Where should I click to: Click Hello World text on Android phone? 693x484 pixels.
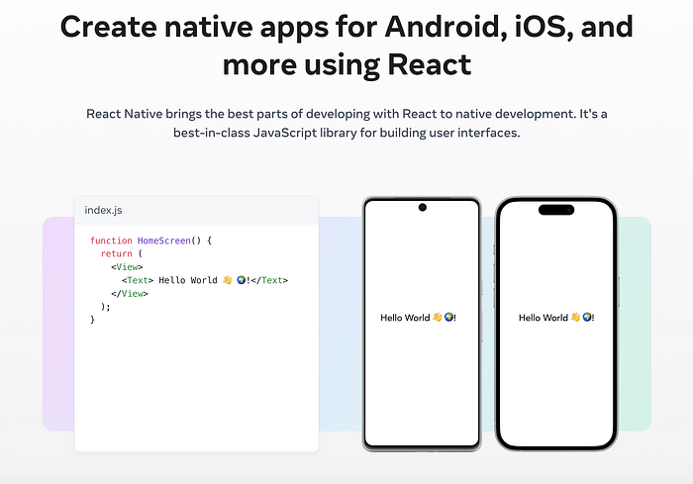(418, 318)
